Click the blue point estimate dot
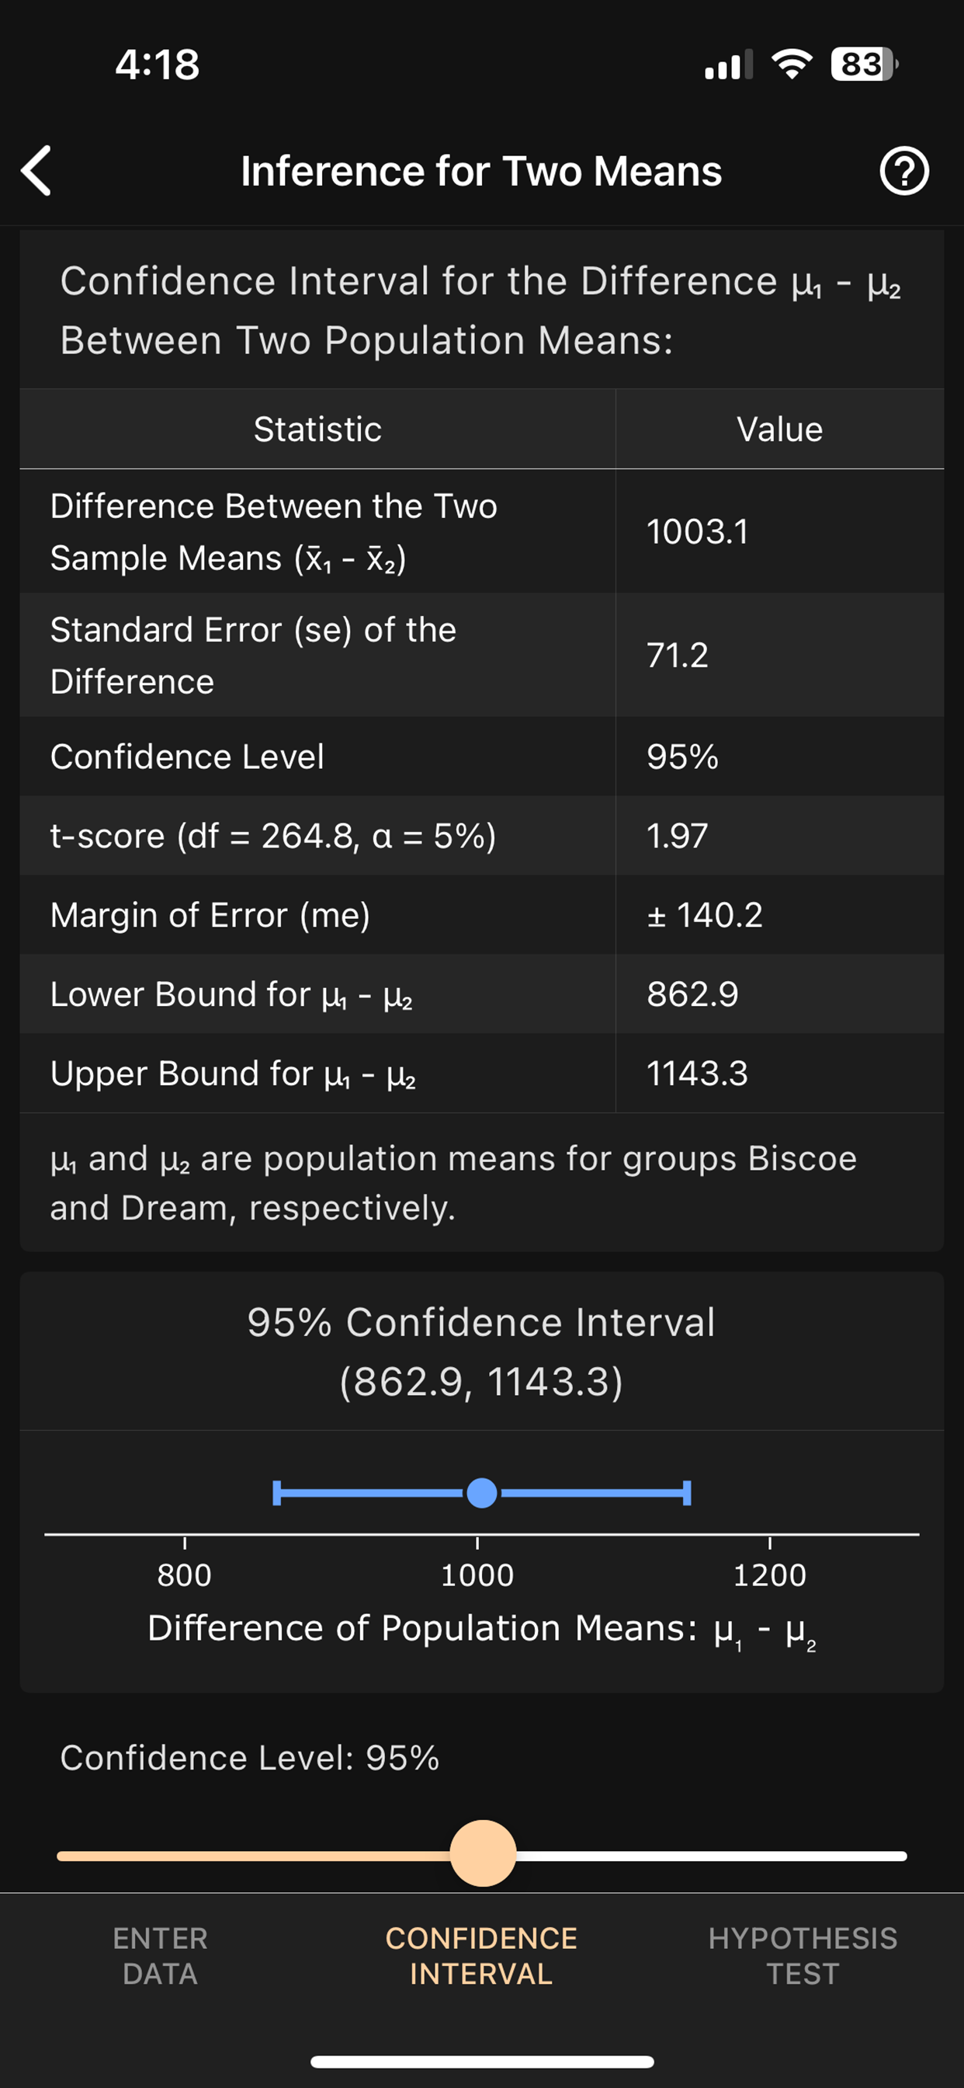 (482, 1492)
